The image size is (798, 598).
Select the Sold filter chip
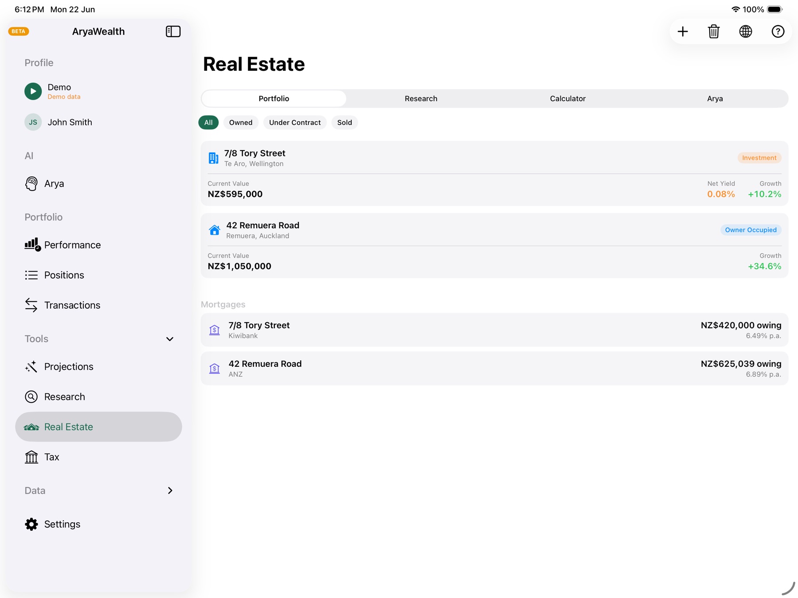tap(344, 123)
